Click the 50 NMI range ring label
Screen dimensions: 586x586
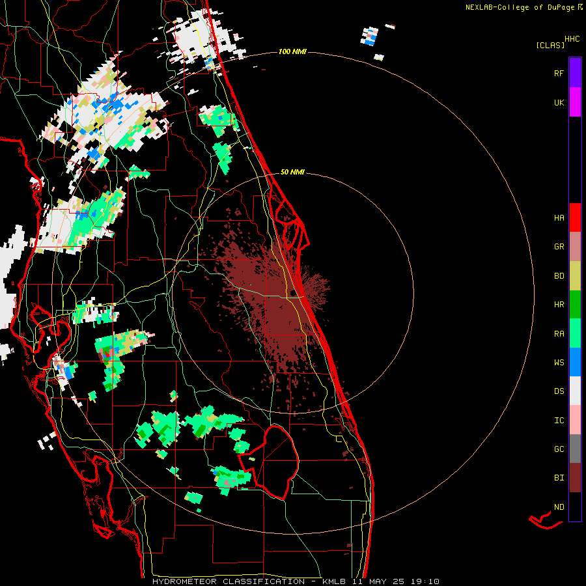292,172
